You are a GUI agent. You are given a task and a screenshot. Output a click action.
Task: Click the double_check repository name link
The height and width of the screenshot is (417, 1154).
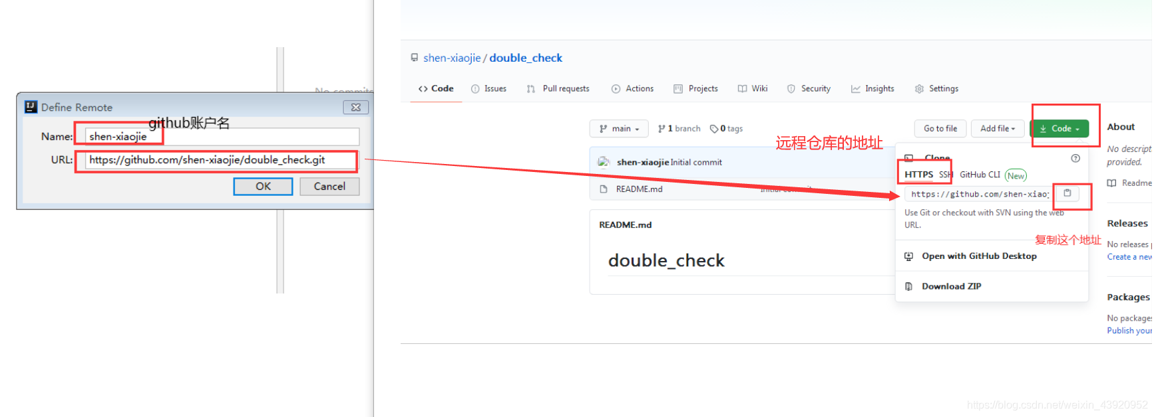click(526, 58)
